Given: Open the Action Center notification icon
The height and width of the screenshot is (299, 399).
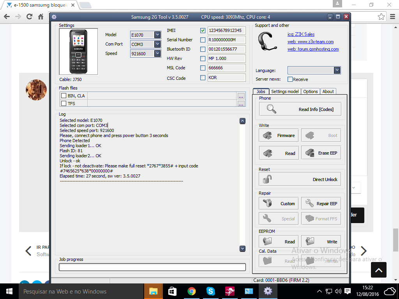Looking at the screenshot, I should (x=348, y=291).
